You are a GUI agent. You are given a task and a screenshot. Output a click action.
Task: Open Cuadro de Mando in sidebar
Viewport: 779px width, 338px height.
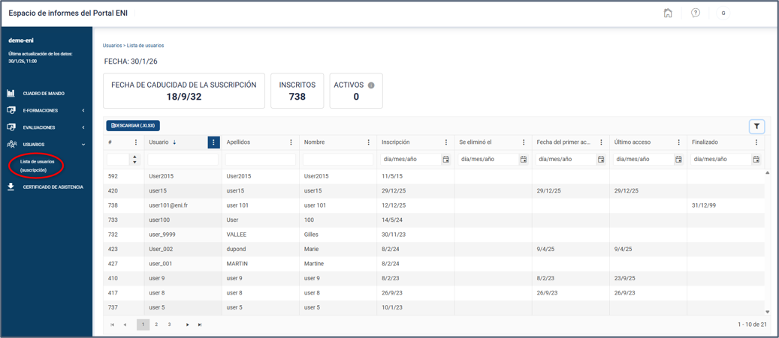[x=44, y=93]
